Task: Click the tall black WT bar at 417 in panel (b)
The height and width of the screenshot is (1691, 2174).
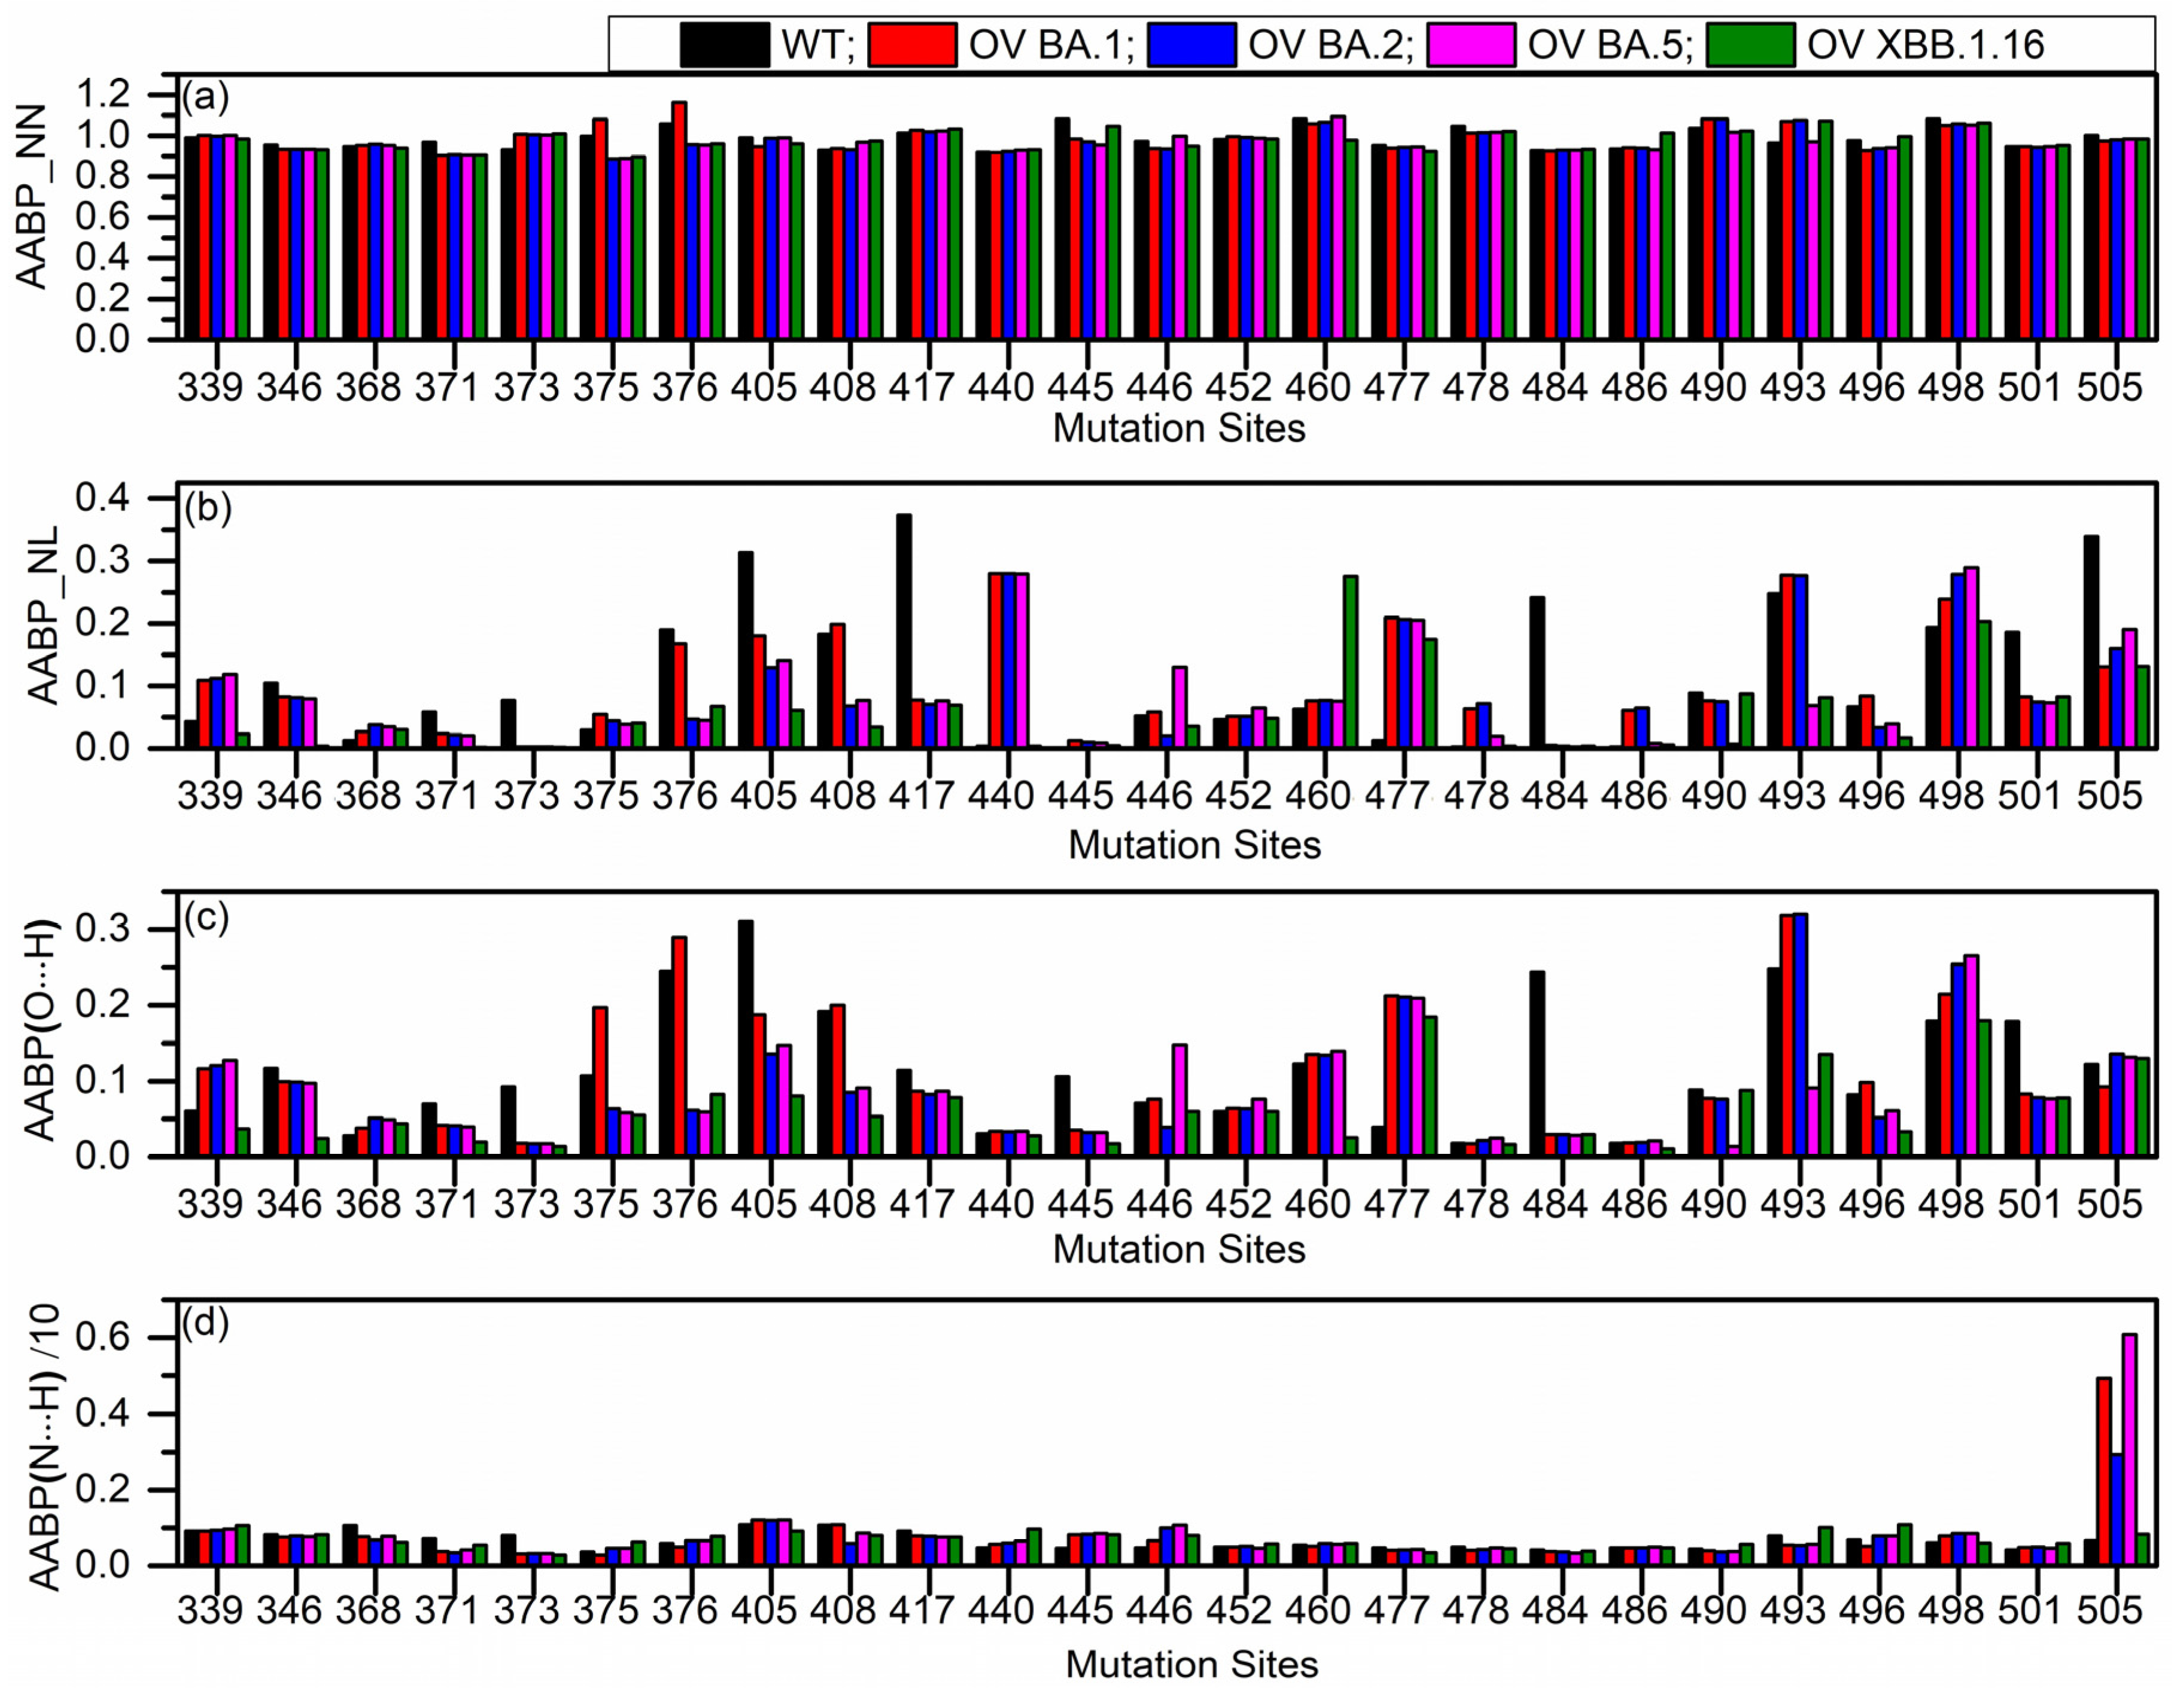Action: pos(904,630)
